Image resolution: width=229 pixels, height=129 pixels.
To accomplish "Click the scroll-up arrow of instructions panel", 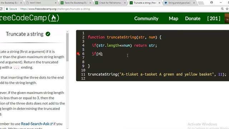I will click(67, 32).
